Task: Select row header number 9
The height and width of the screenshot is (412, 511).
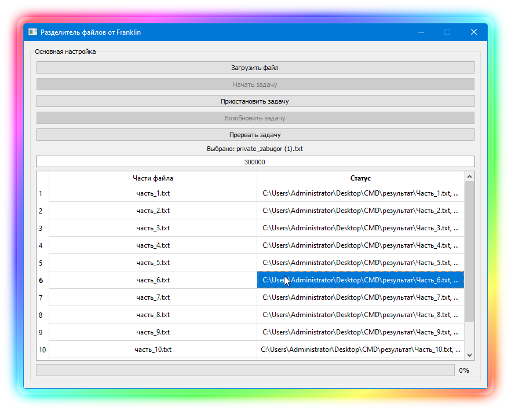Action: point(42,333)
